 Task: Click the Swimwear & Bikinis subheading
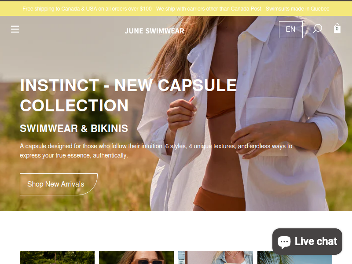coord(74,128)
